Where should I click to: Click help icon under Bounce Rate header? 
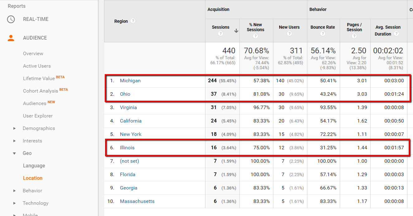coord(323,34)
